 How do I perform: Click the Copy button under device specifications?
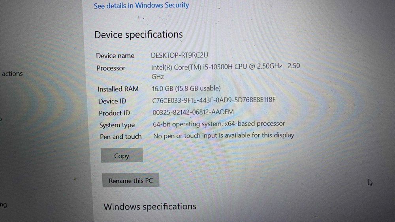coord(122,155)
